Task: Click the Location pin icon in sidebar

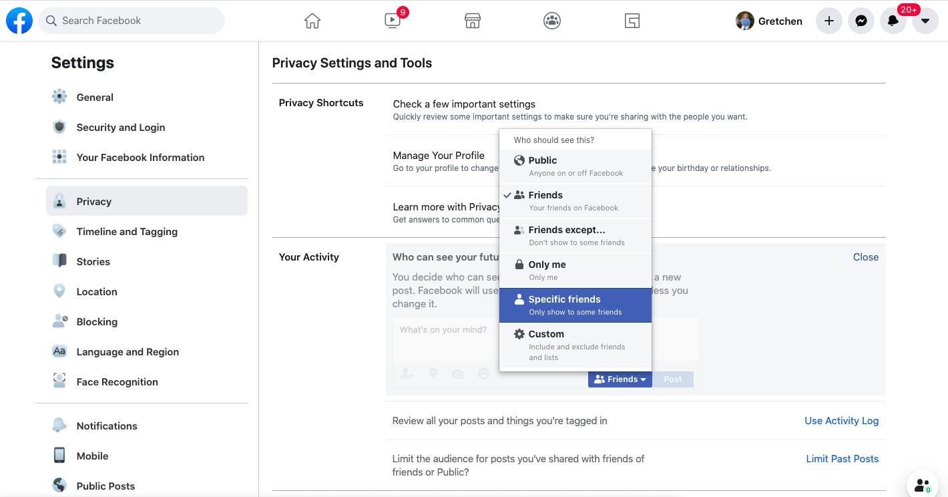Action: tap(59, 291)
